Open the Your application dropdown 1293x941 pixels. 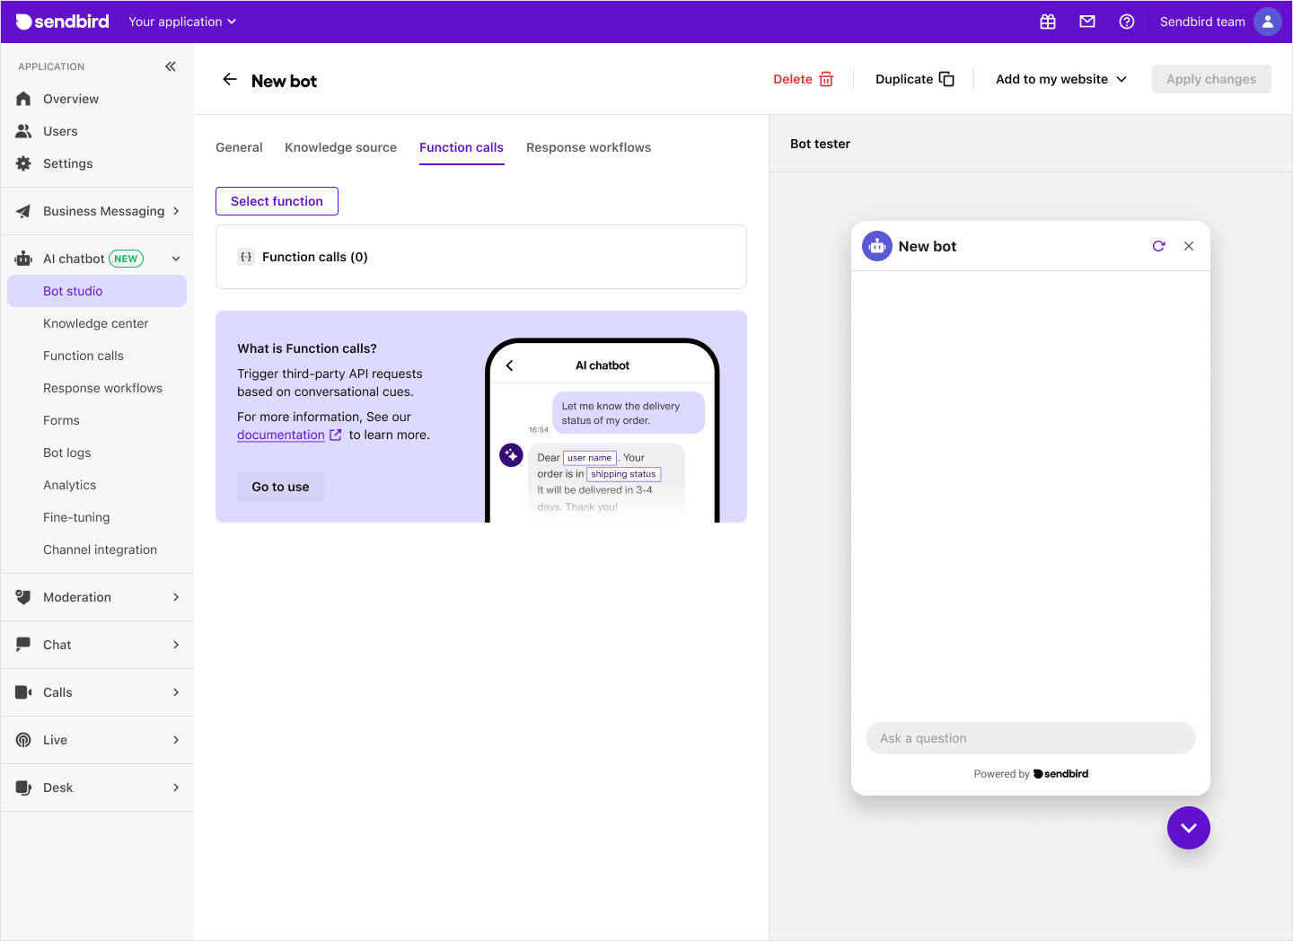[182, 22]
